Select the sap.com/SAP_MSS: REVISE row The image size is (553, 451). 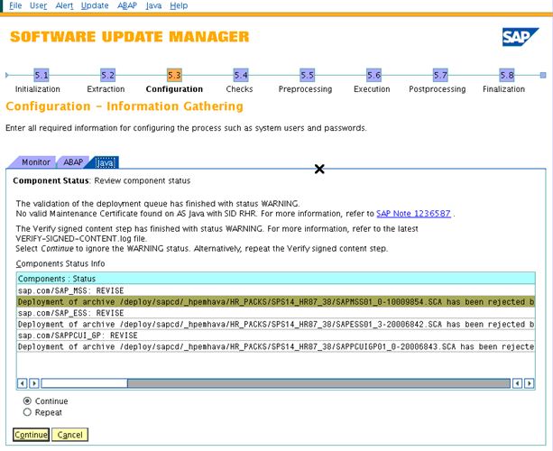point(276,290)
